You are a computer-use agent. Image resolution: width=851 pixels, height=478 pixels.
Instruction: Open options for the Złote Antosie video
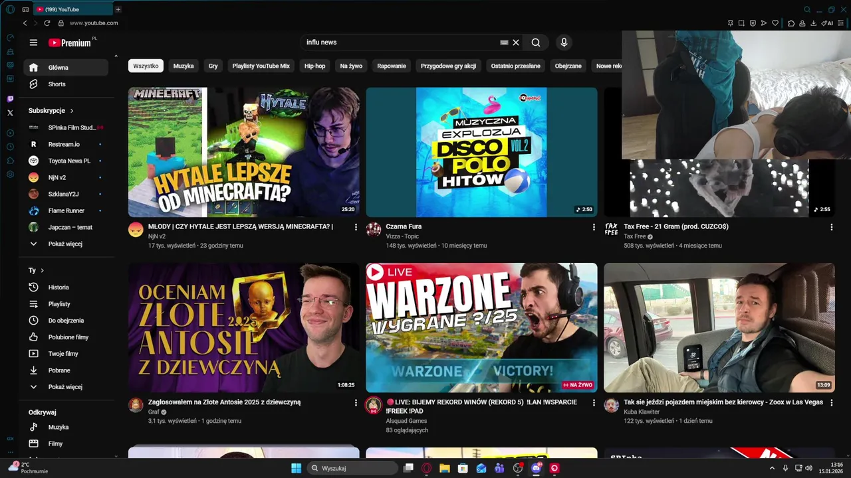[356, 402]
